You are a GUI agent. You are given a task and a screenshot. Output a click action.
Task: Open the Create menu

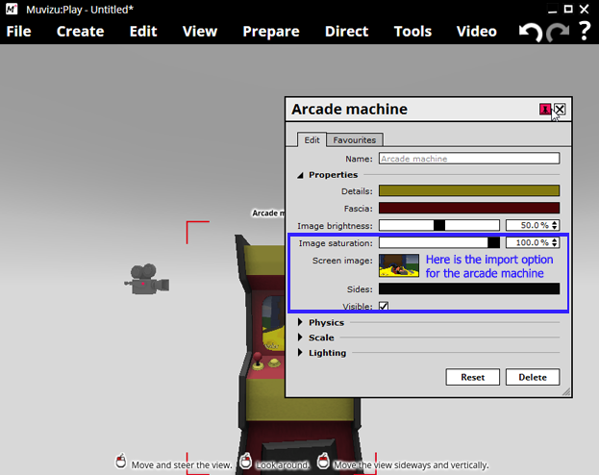[x=80, y=32]
